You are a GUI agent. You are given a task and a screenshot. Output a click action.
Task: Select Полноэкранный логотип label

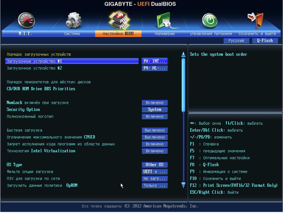(x=30, y=116)
